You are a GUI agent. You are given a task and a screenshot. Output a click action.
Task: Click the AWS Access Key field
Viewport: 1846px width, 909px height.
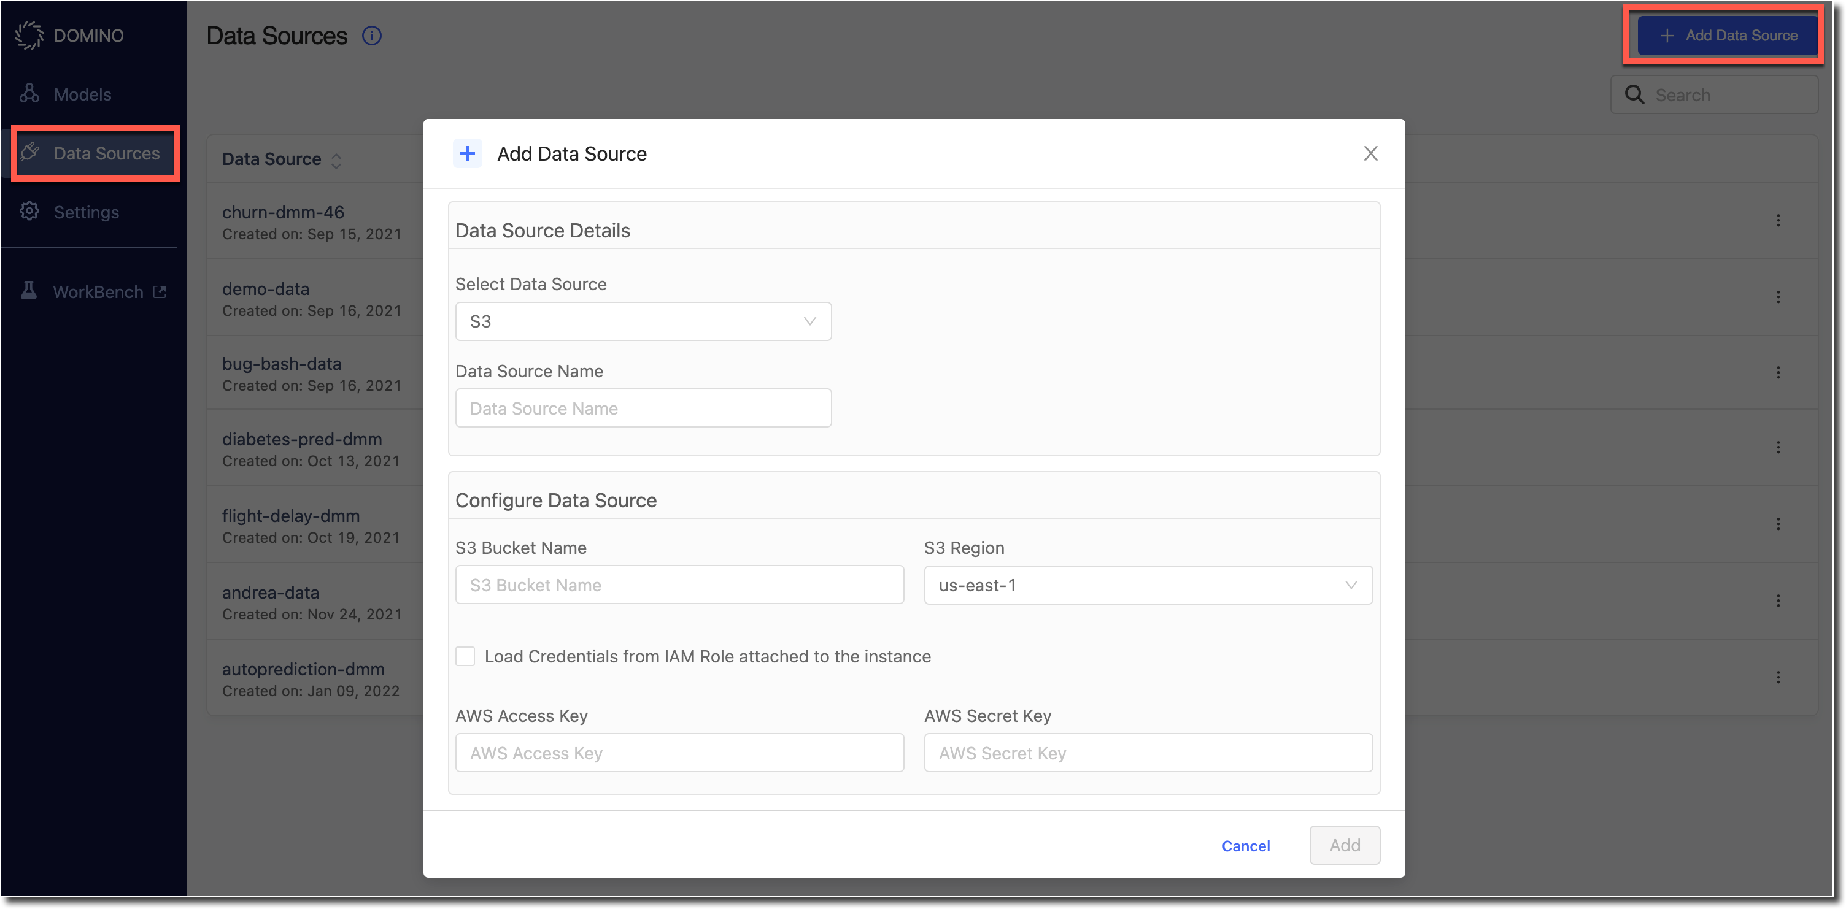pos(679,753)
